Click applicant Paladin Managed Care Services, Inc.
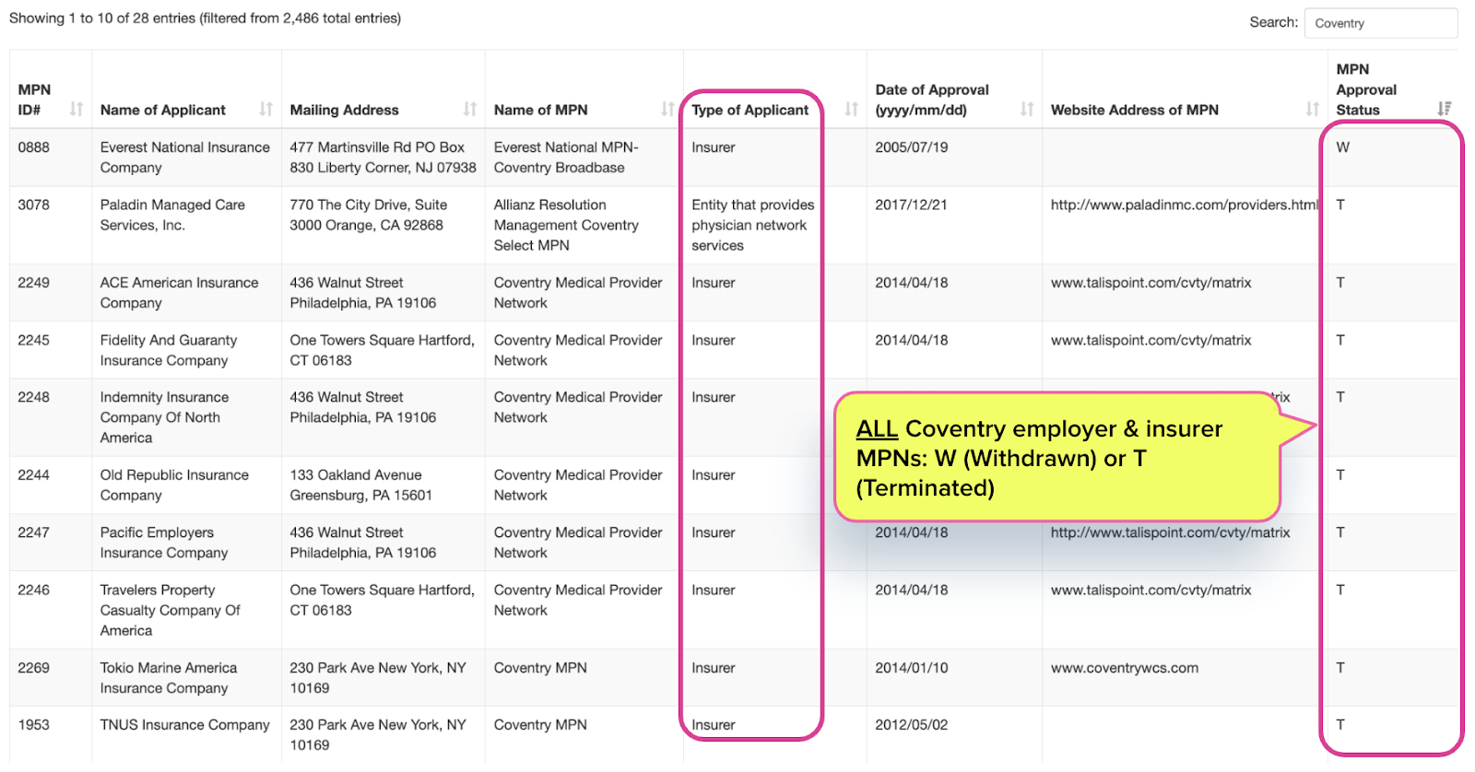The width and height of the screenshot is (1475, 772). (x=173, y=215)
